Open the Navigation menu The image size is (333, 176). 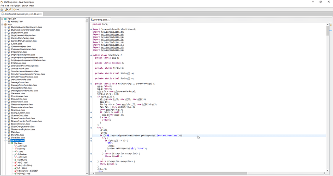point(15,6)
